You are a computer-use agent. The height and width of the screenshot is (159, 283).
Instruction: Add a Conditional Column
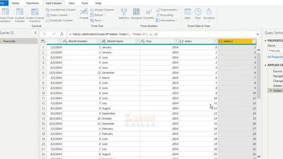tap(61, 10)
